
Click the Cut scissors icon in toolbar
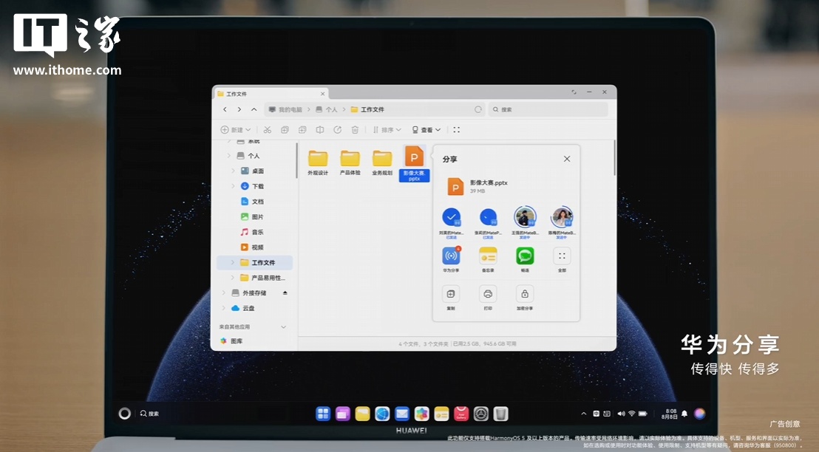coord(268,130)
